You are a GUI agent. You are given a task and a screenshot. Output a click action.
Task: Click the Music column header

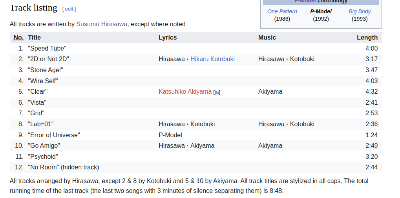pyautogui.click(x=267, y=38)
